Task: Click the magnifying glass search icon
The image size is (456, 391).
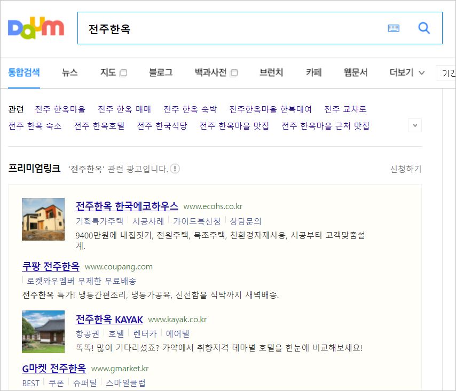Action: pyautogui.click(x=424, y=29)
